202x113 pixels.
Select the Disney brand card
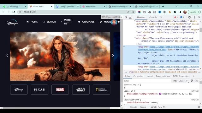[x=19, y=89]
